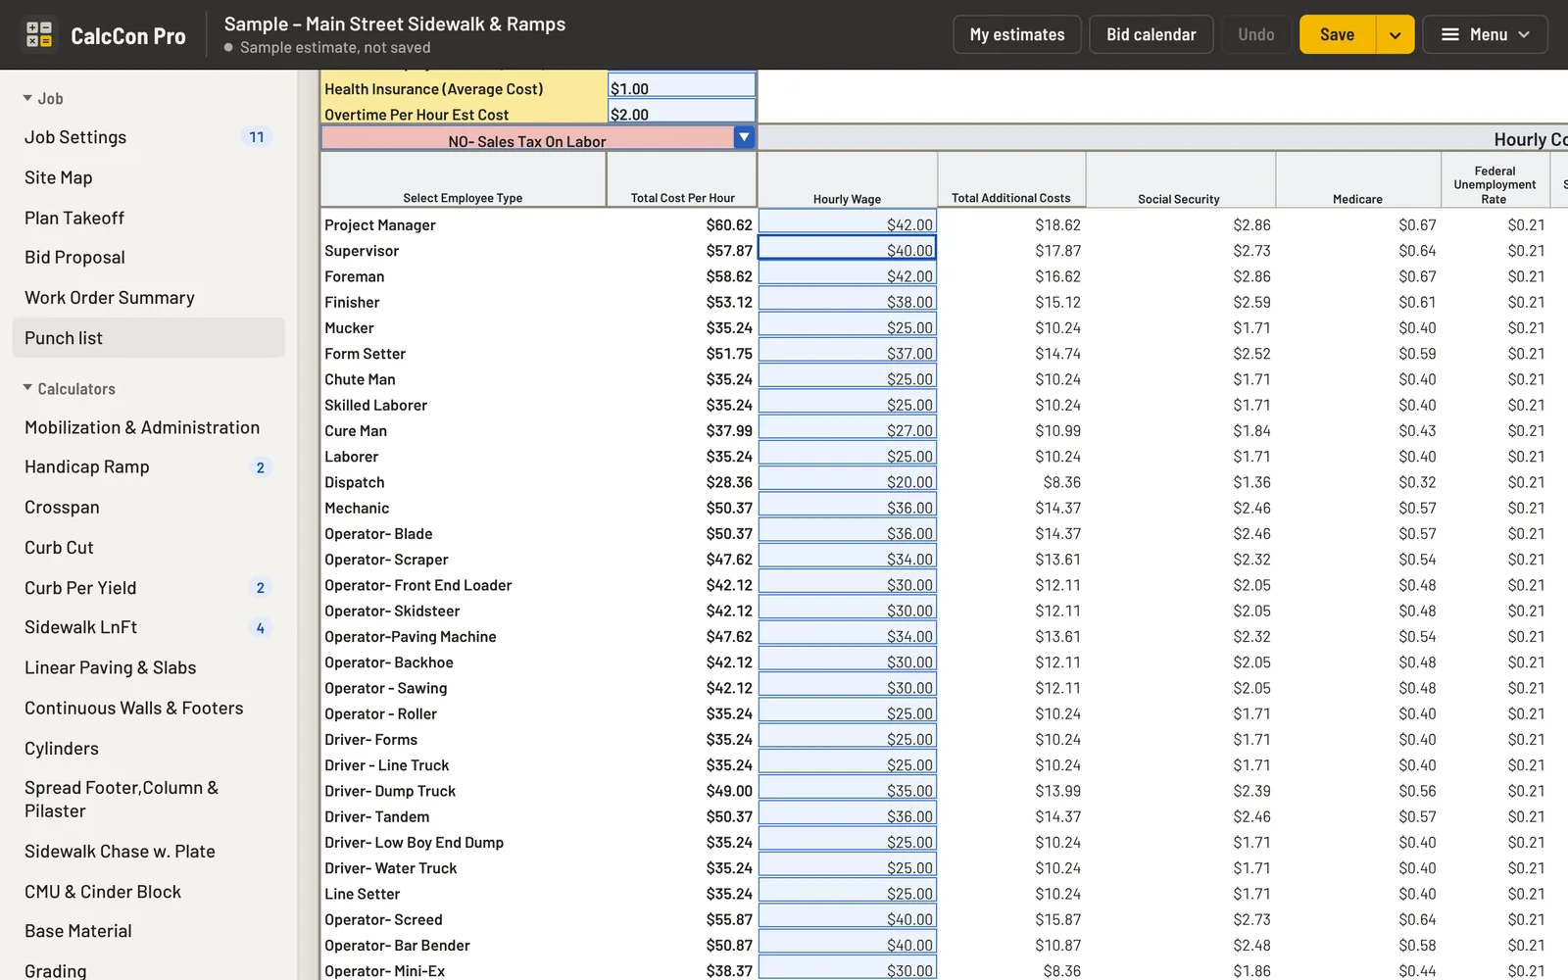Open Mobilization & Administration calculator
Screen dimensions: 1568x980
click(x=149, y=427)
